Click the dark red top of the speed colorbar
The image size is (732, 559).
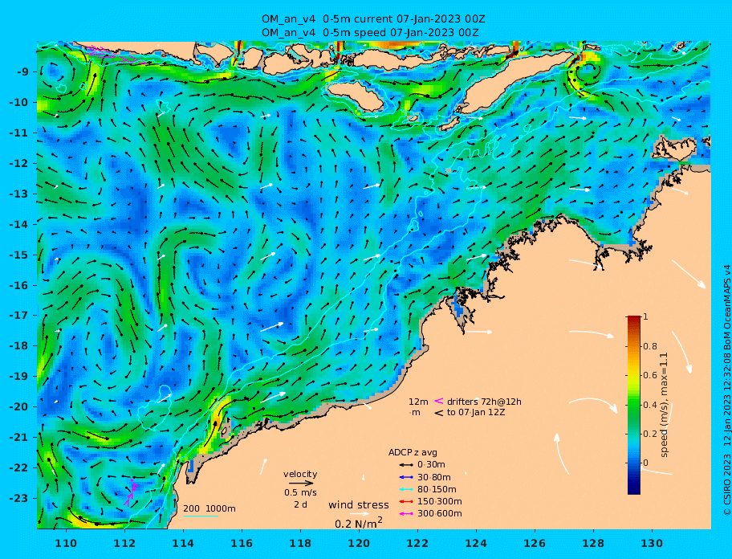tap(634, 320)
